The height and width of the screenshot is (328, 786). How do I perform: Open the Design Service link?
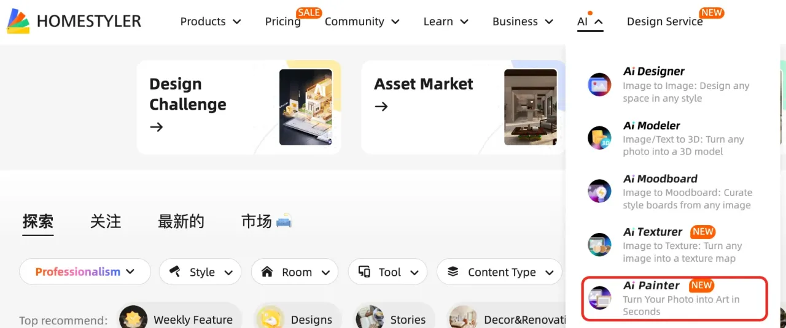pos(664,21)
